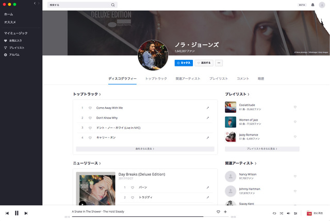The height and width of the screenshot is (221, 330).
Task: Click the volume speaker icon
Action: (288, 213)
